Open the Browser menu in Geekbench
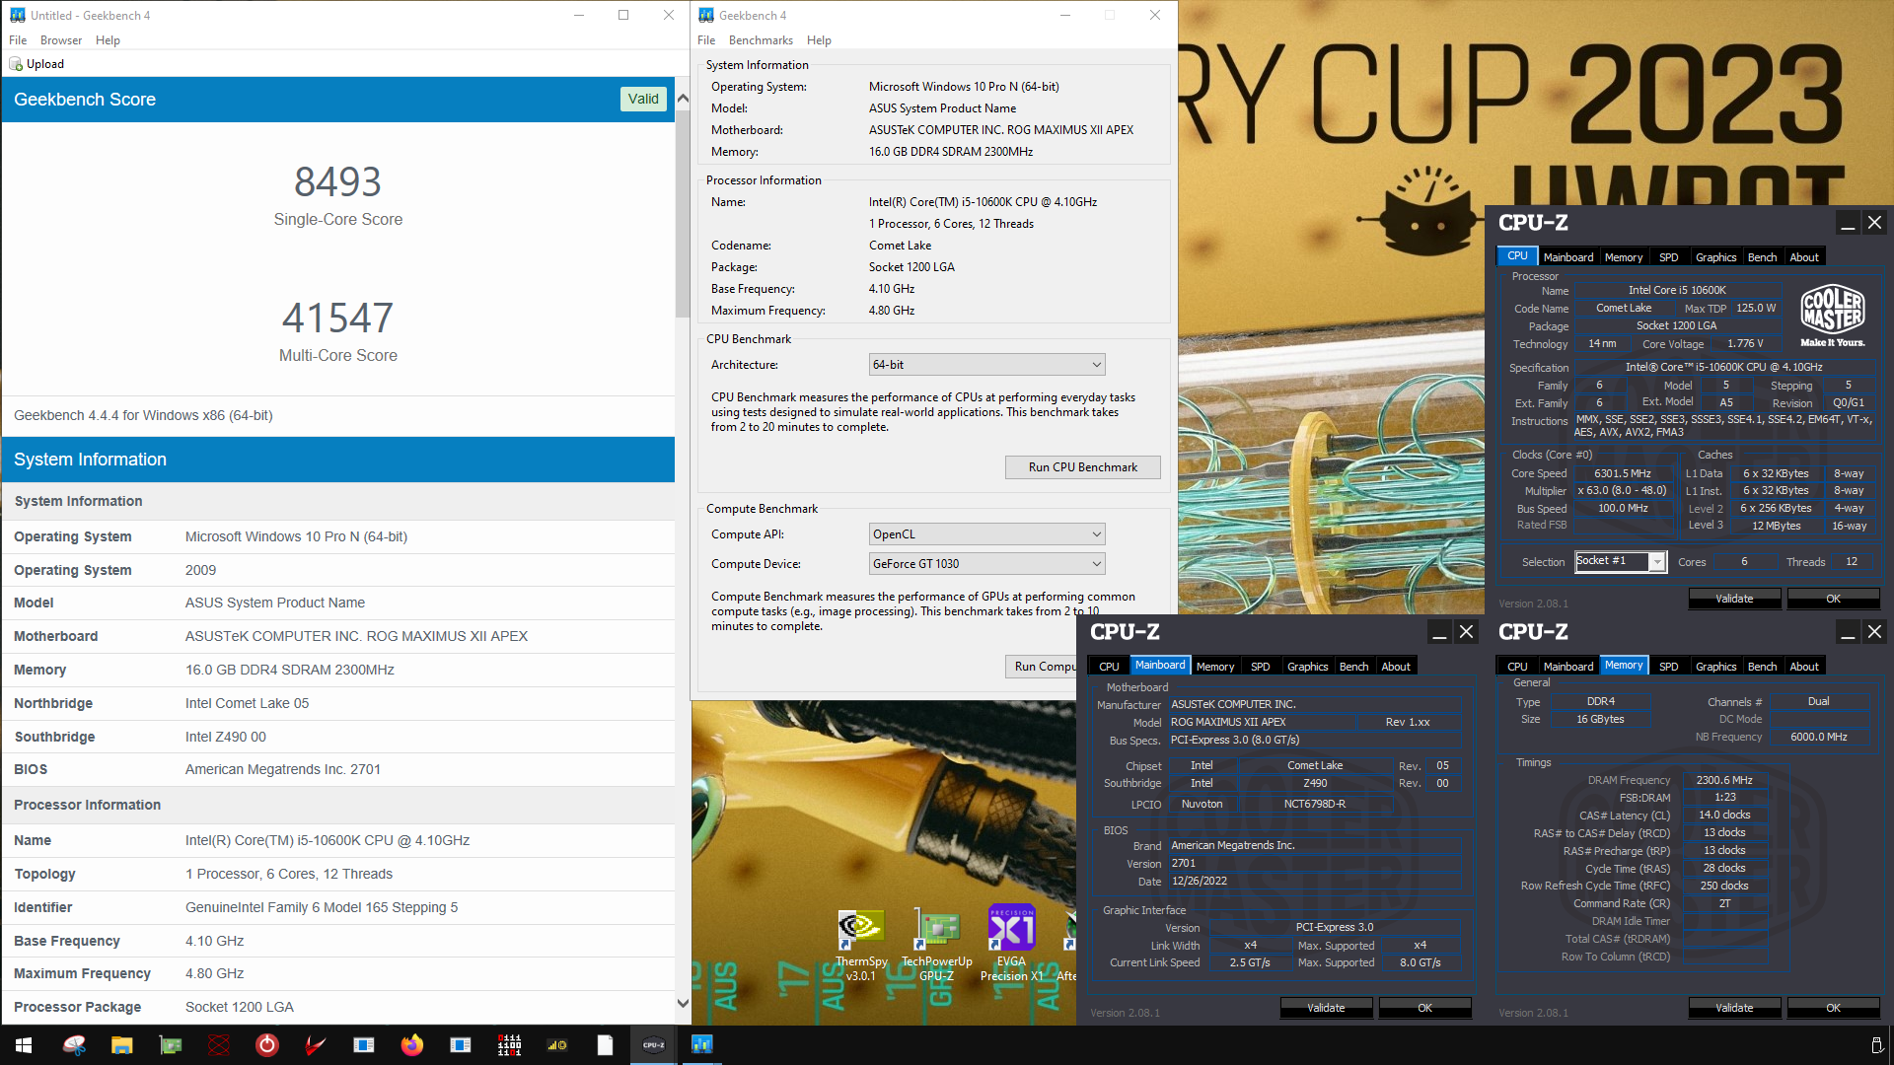 click(x=61, y=40)
